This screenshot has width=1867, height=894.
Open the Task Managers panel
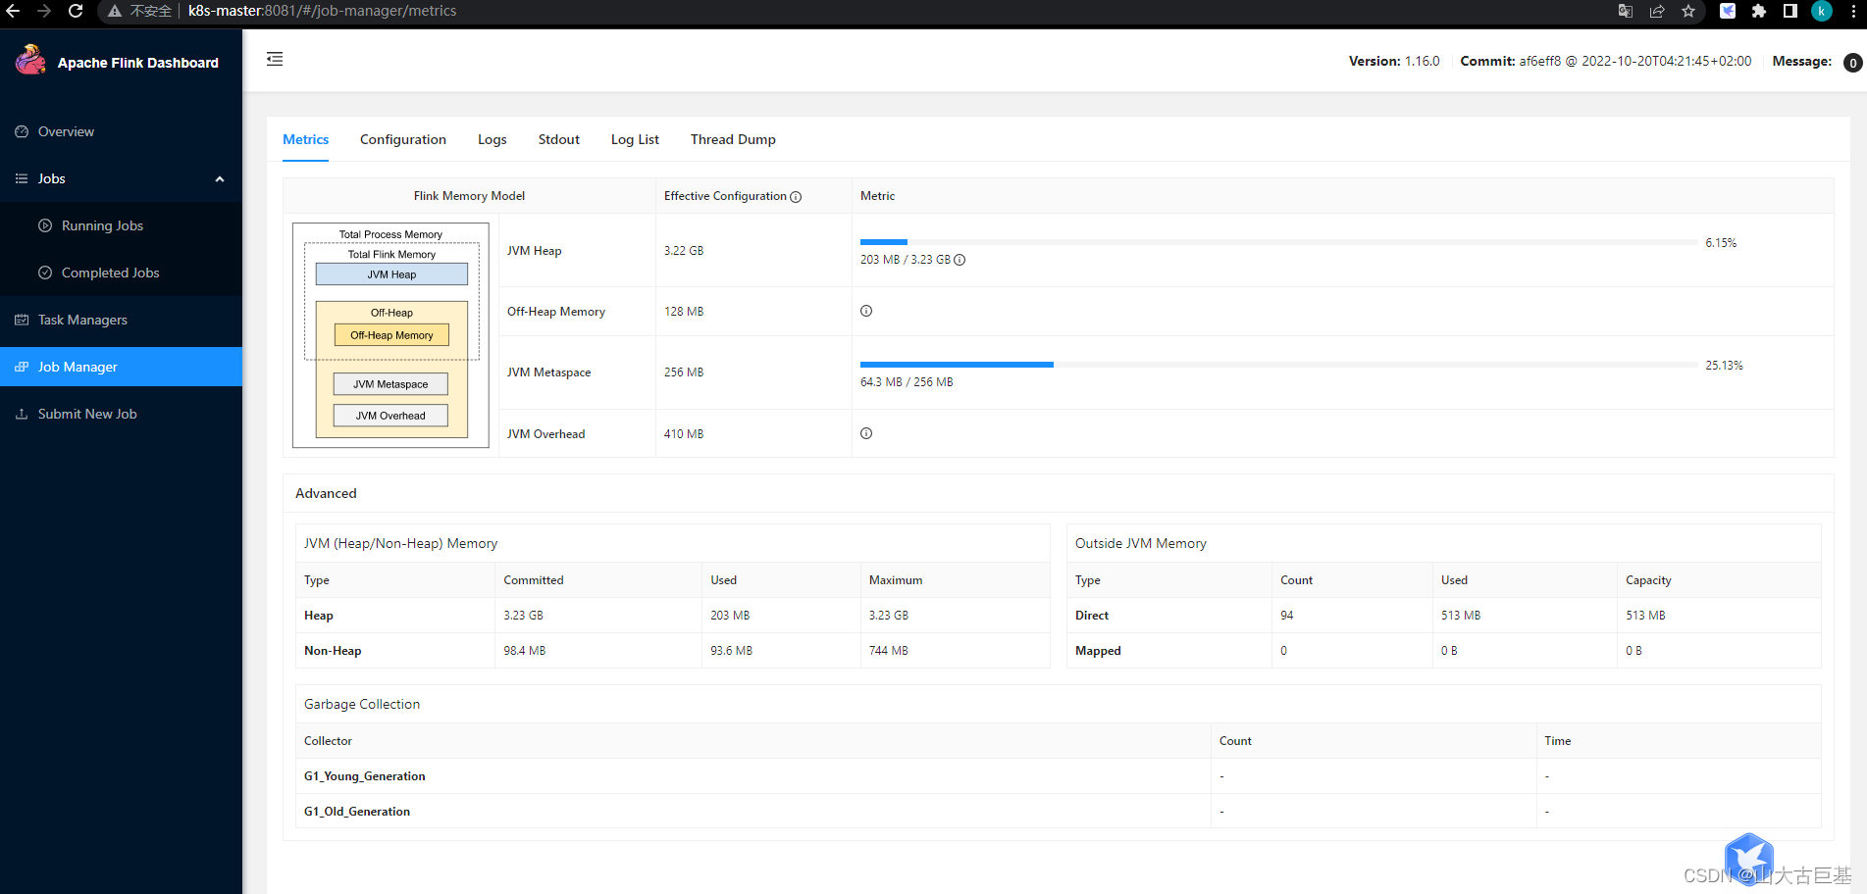[x=82, y=320]
